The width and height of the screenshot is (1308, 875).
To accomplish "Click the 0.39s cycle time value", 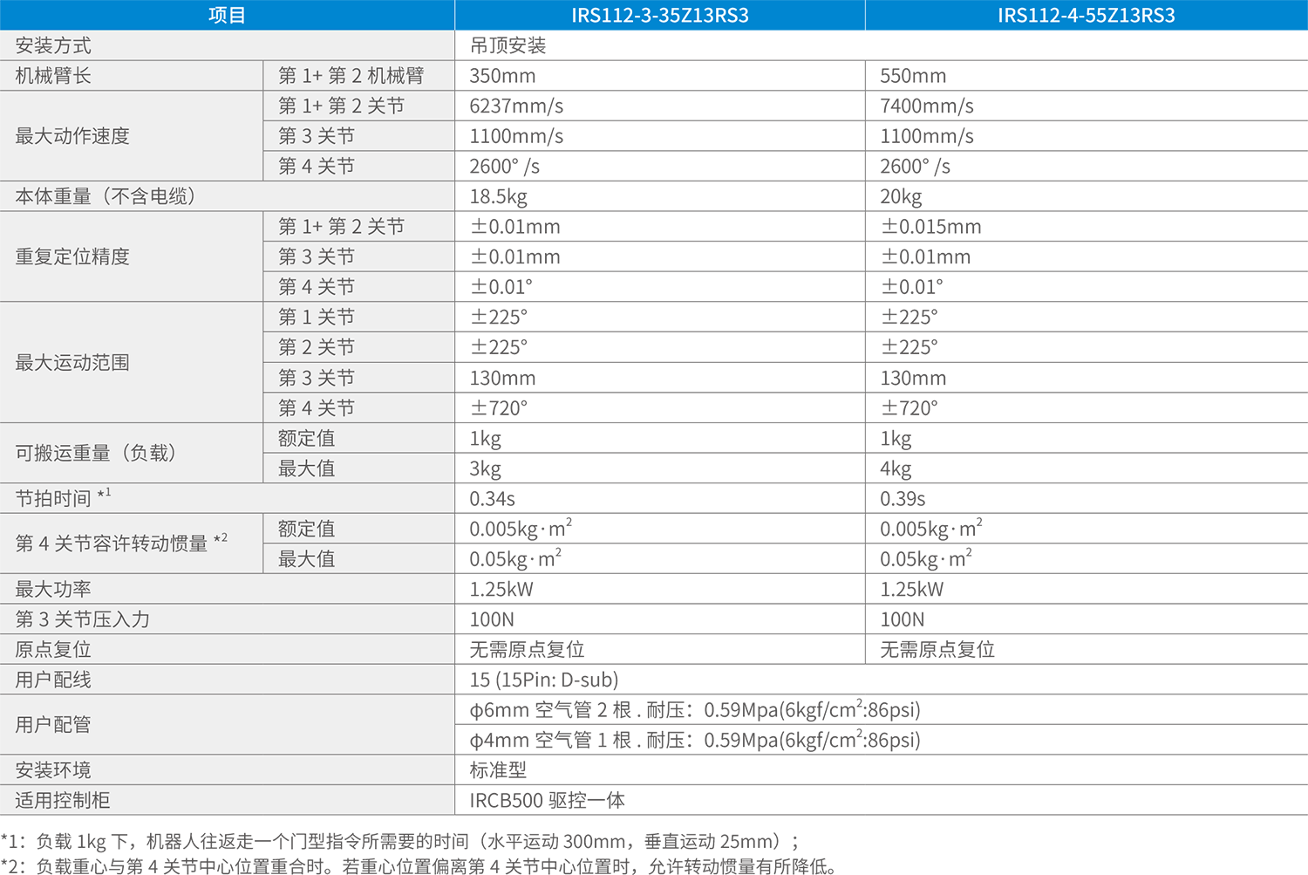I will click(903, 499).
